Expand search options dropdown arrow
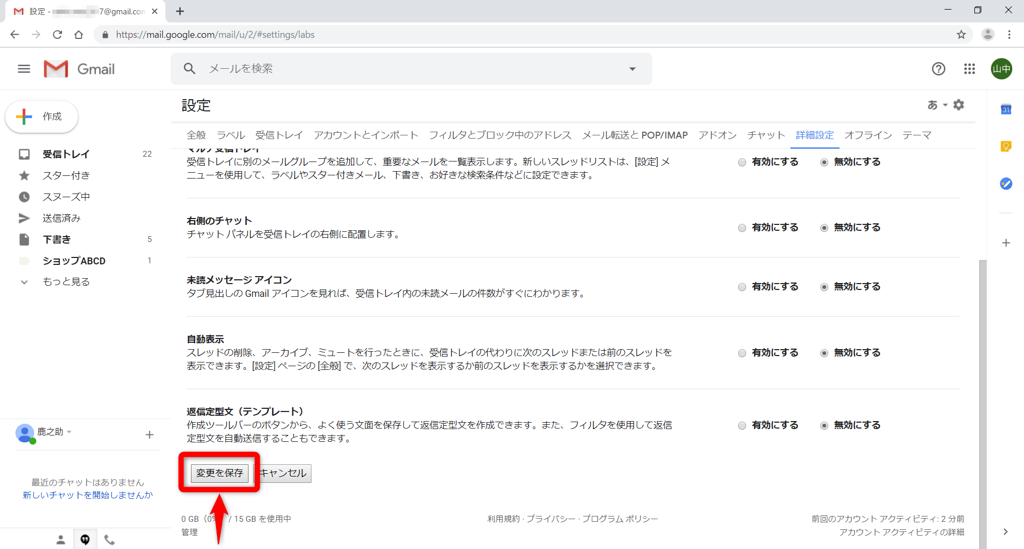This screenshot has width=1024, height=549. (633, 69)
